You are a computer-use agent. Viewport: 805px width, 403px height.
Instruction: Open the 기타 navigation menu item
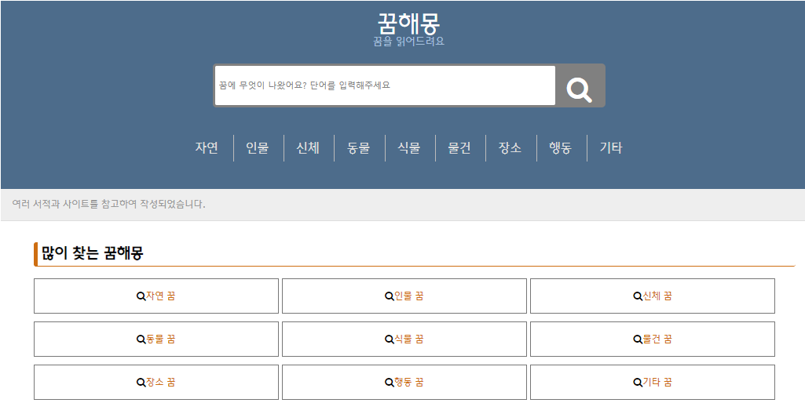click(x=611, y=147)
